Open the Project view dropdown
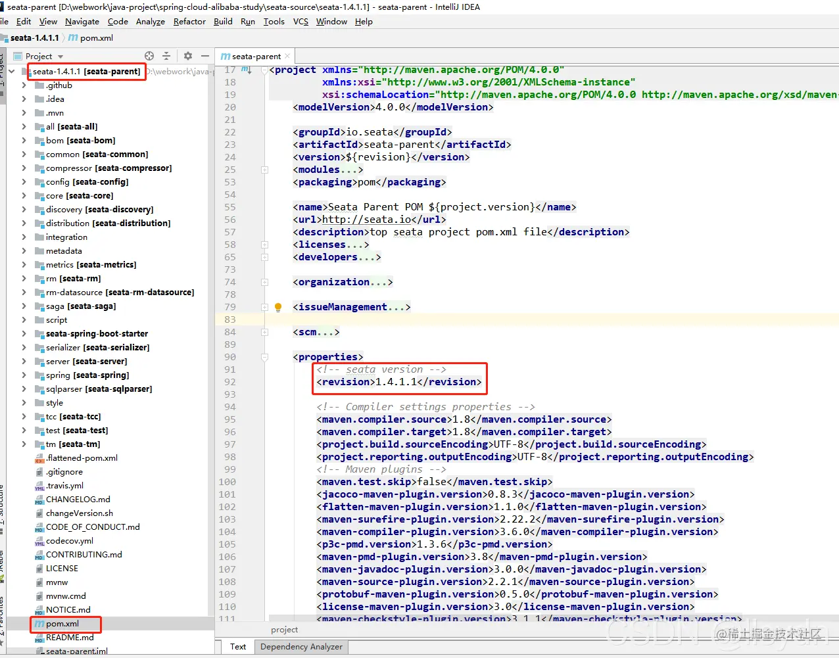This screenshot has height=658, width=839. [60, 57]
